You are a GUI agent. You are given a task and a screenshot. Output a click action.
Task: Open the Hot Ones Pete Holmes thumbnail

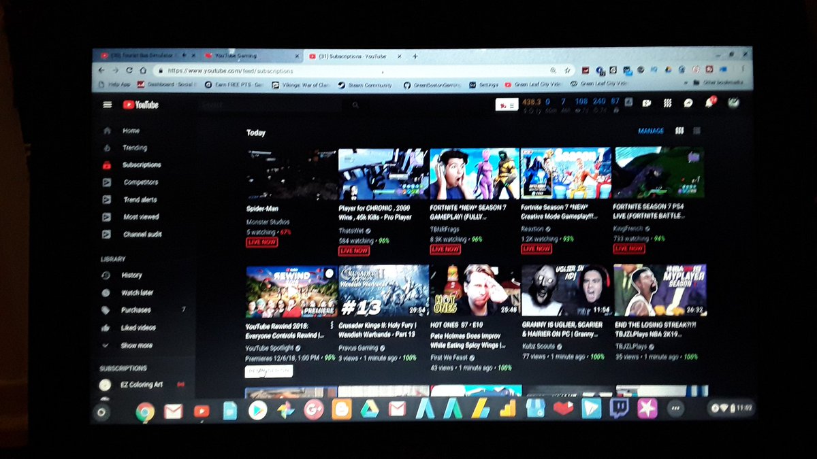pos(475,290)
